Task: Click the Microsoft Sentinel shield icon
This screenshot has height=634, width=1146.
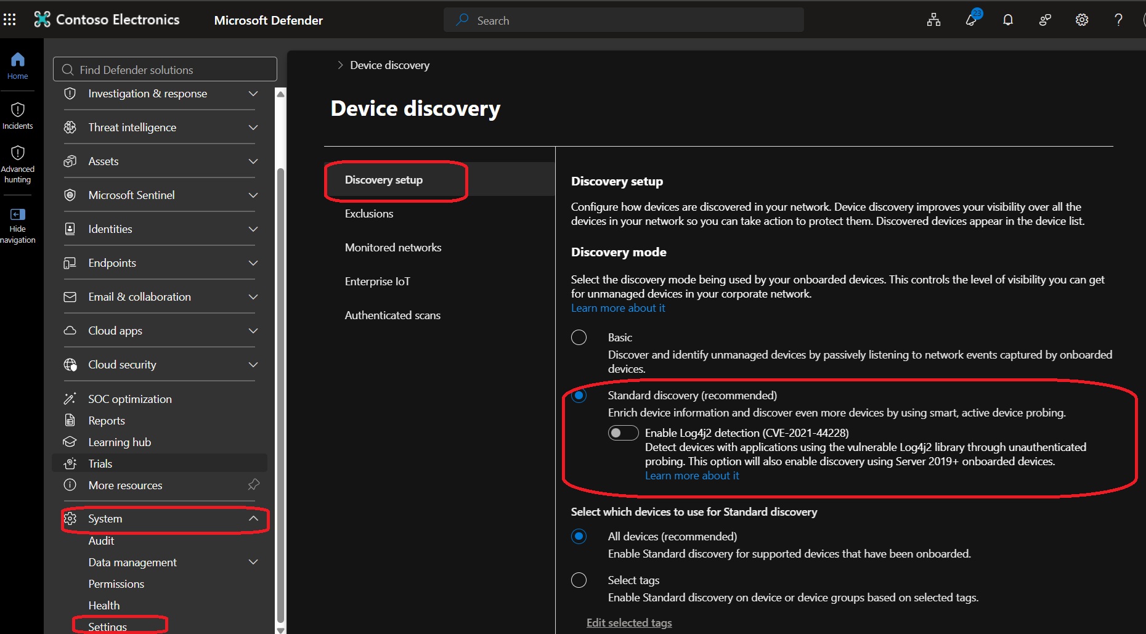Action: 70,195
